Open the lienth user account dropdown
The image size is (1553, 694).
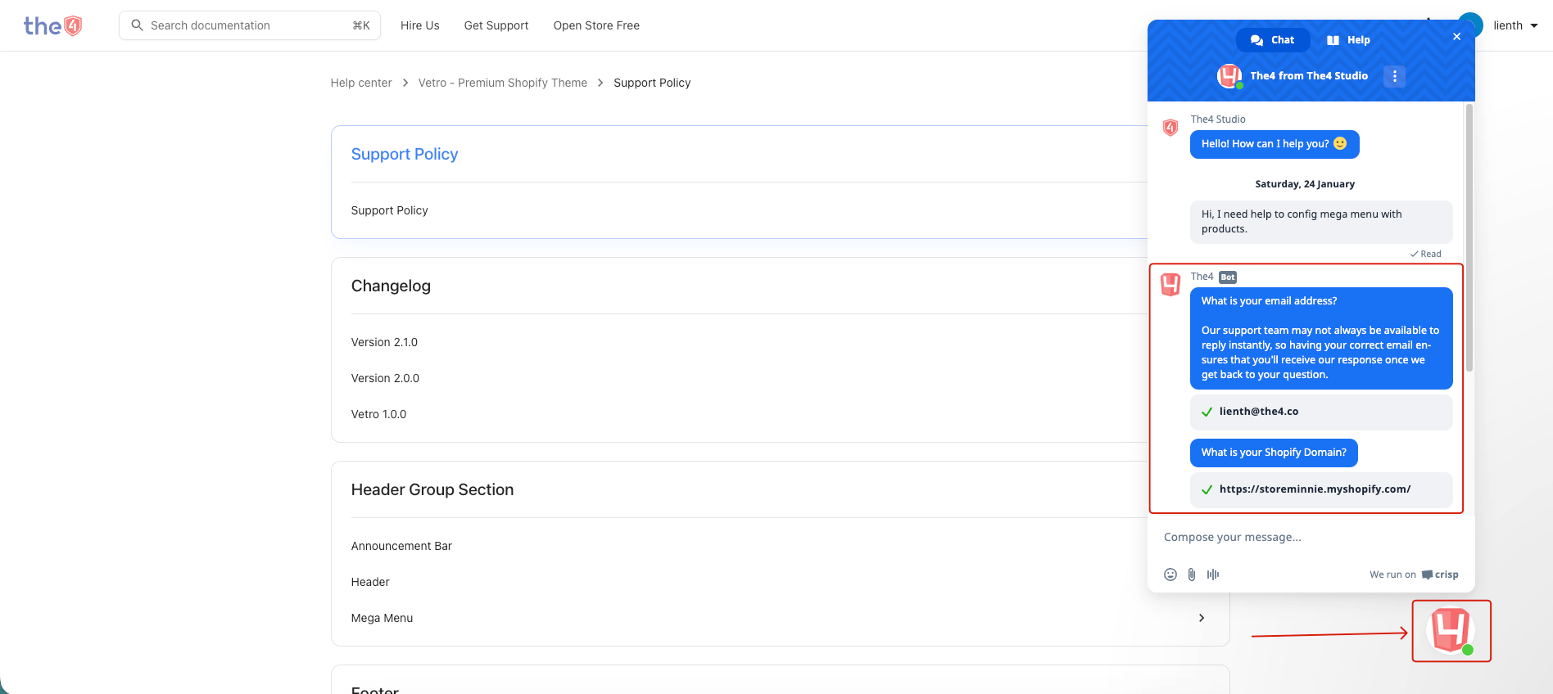tap(1515, 25)
